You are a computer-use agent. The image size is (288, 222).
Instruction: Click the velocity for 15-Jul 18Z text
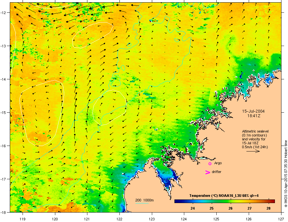(254, 141)
